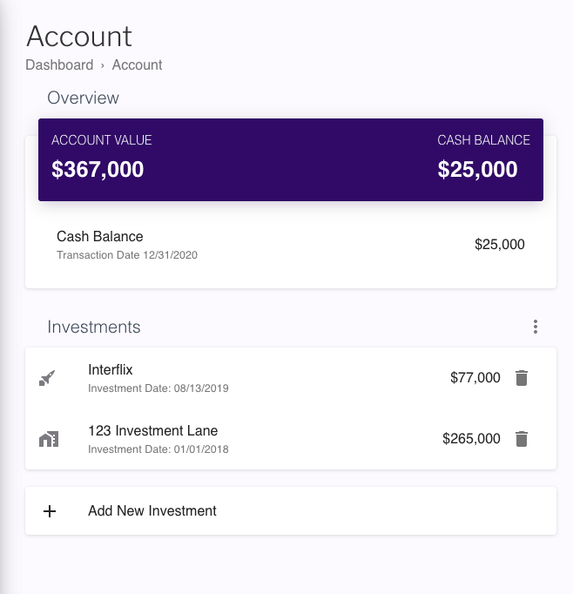Open the Interflix investment entry
Screen dimensions: 573x594
111,370
